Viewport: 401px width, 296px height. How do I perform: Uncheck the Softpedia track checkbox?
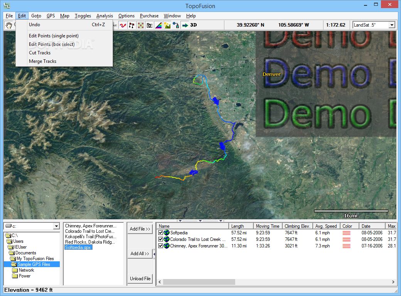coord(161,233)
